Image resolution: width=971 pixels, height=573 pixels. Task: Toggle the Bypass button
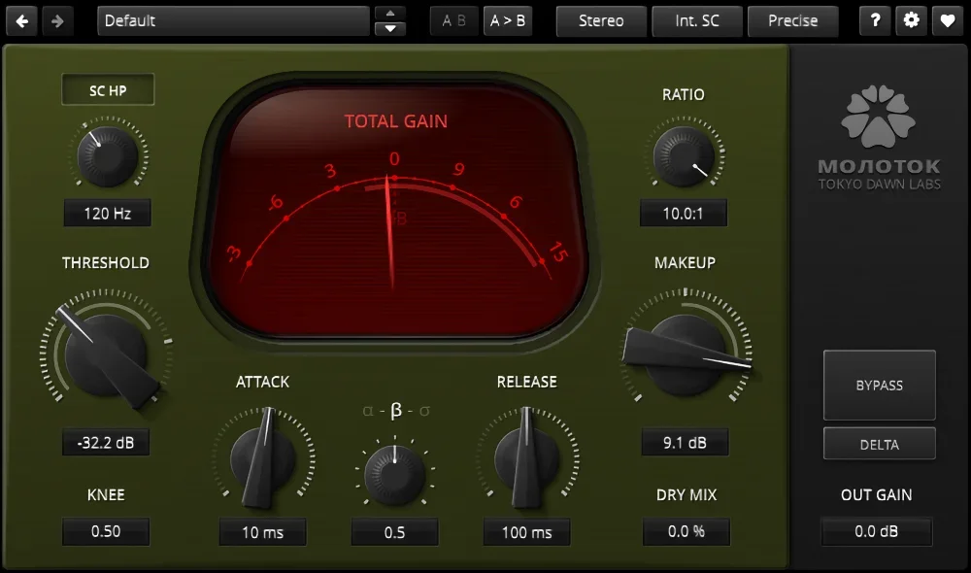point(879,386)
